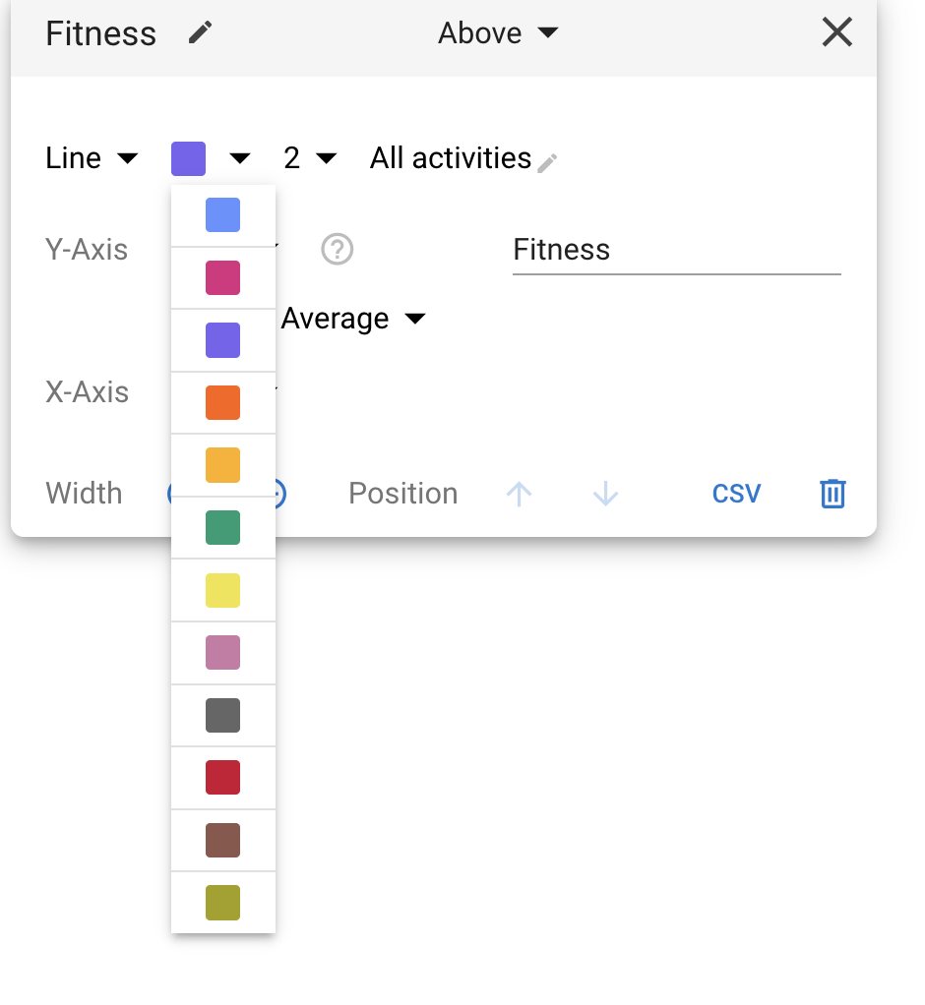Download chart data as CSV

click(736, 494)
